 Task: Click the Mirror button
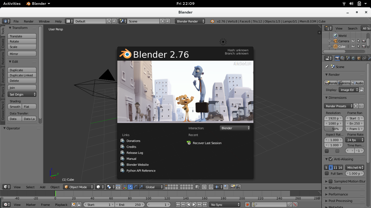pyautogui.click(x=22, y=54)
